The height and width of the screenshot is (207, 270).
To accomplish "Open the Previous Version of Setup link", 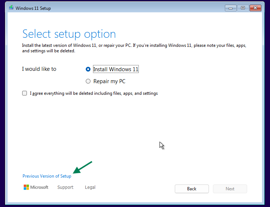I will point(47,176).
